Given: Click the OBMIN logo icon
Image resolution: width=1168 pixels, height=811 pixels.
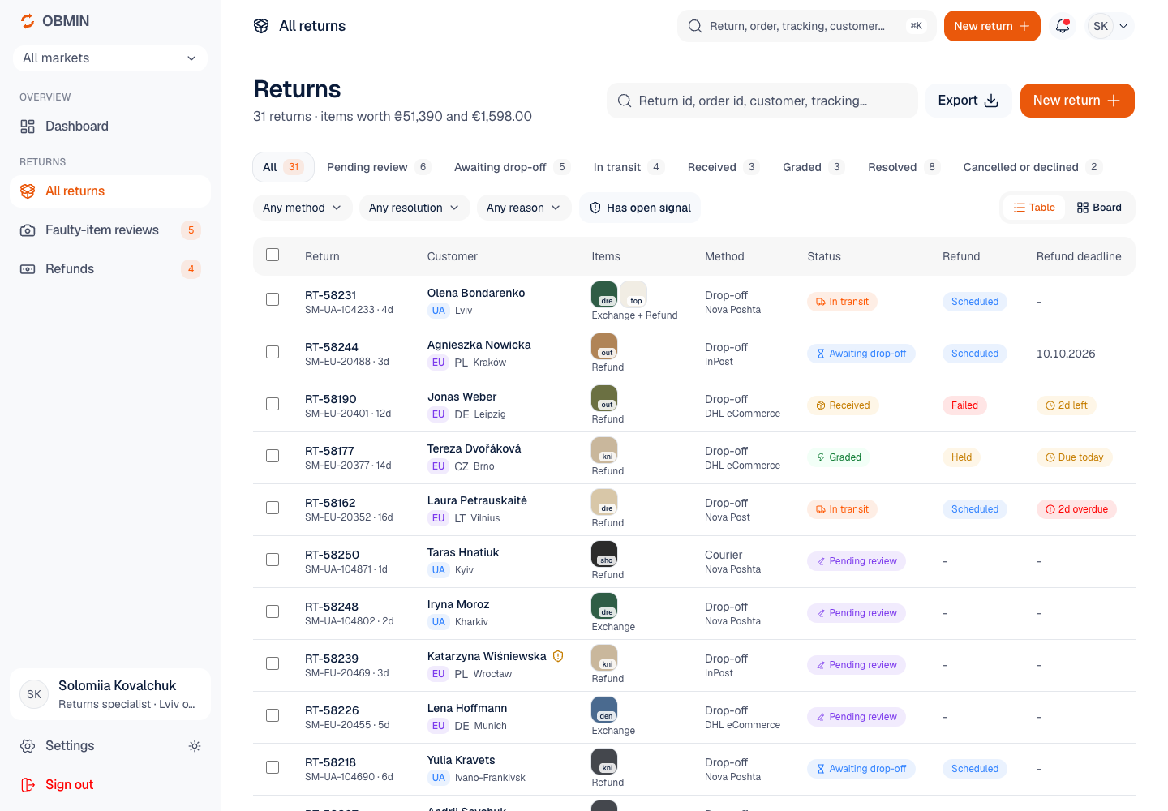Looking at the screenshot, I should pyautogui.click(x=28, y=21).
